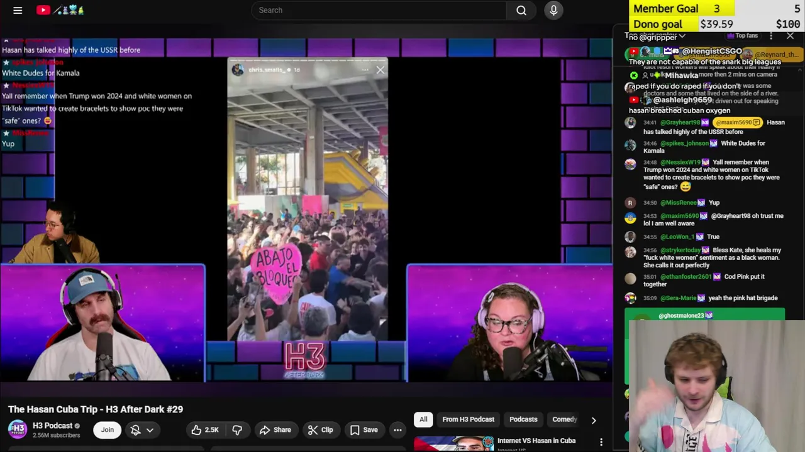Click @MissRenee username in chat
This screenshot has height=452, width=805.
click(678, 203)
